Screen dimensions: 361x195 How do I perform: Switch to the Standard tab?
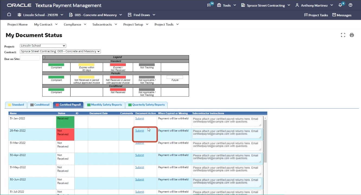(16, 105)
